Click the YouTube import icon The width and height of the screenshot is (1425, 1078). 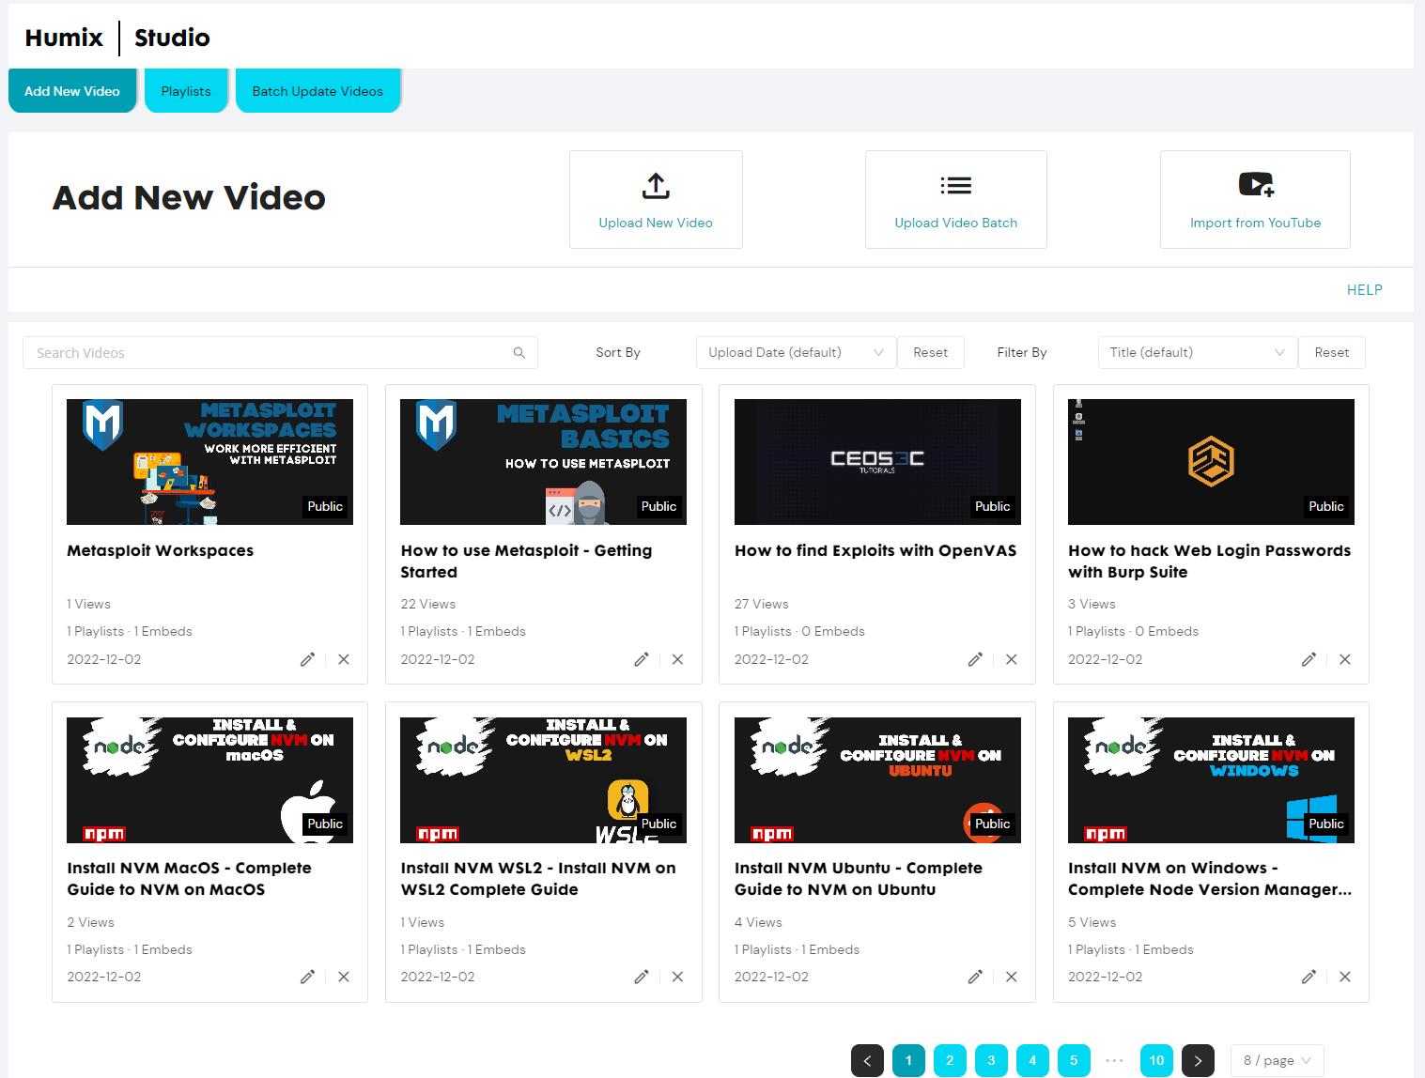(1256, 184)
